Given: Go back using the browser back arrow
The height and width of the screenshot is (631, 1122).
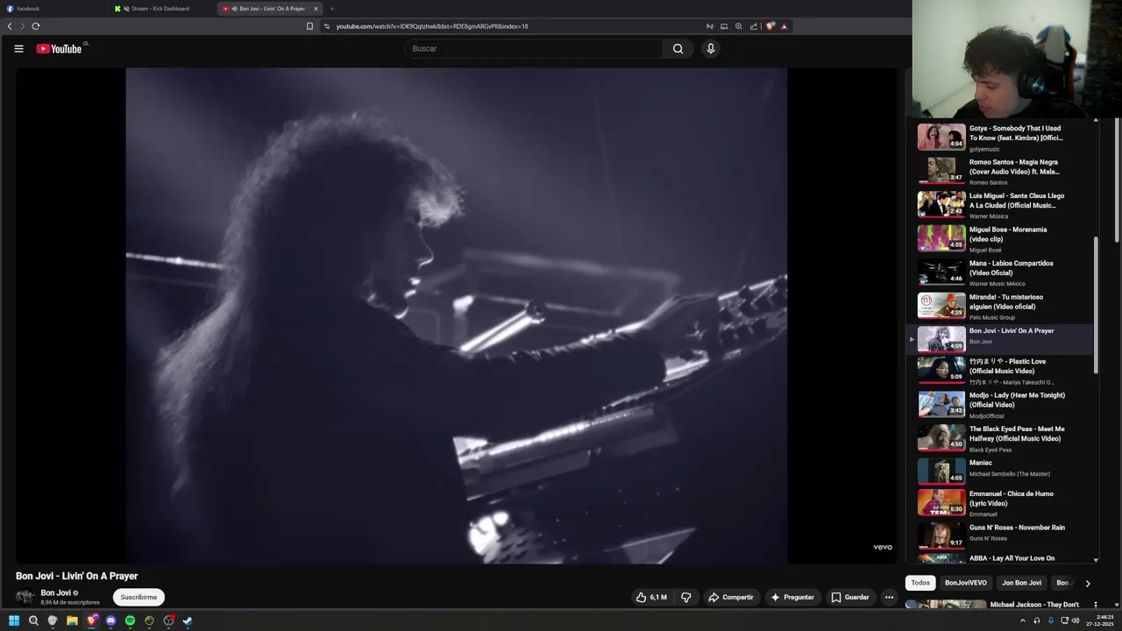Looking at the screenshot, I should [10, 26].
